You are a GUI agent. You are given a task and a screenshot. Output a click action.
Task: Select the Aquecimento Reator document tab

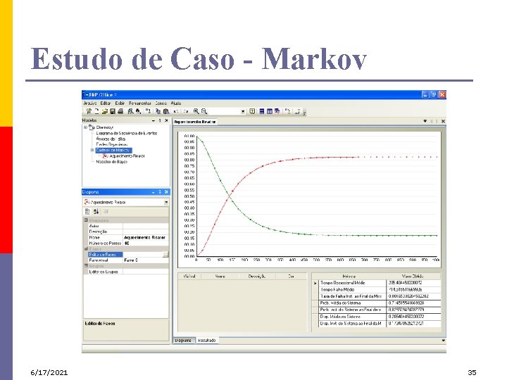pyautogui.click(x=195, y=122)
